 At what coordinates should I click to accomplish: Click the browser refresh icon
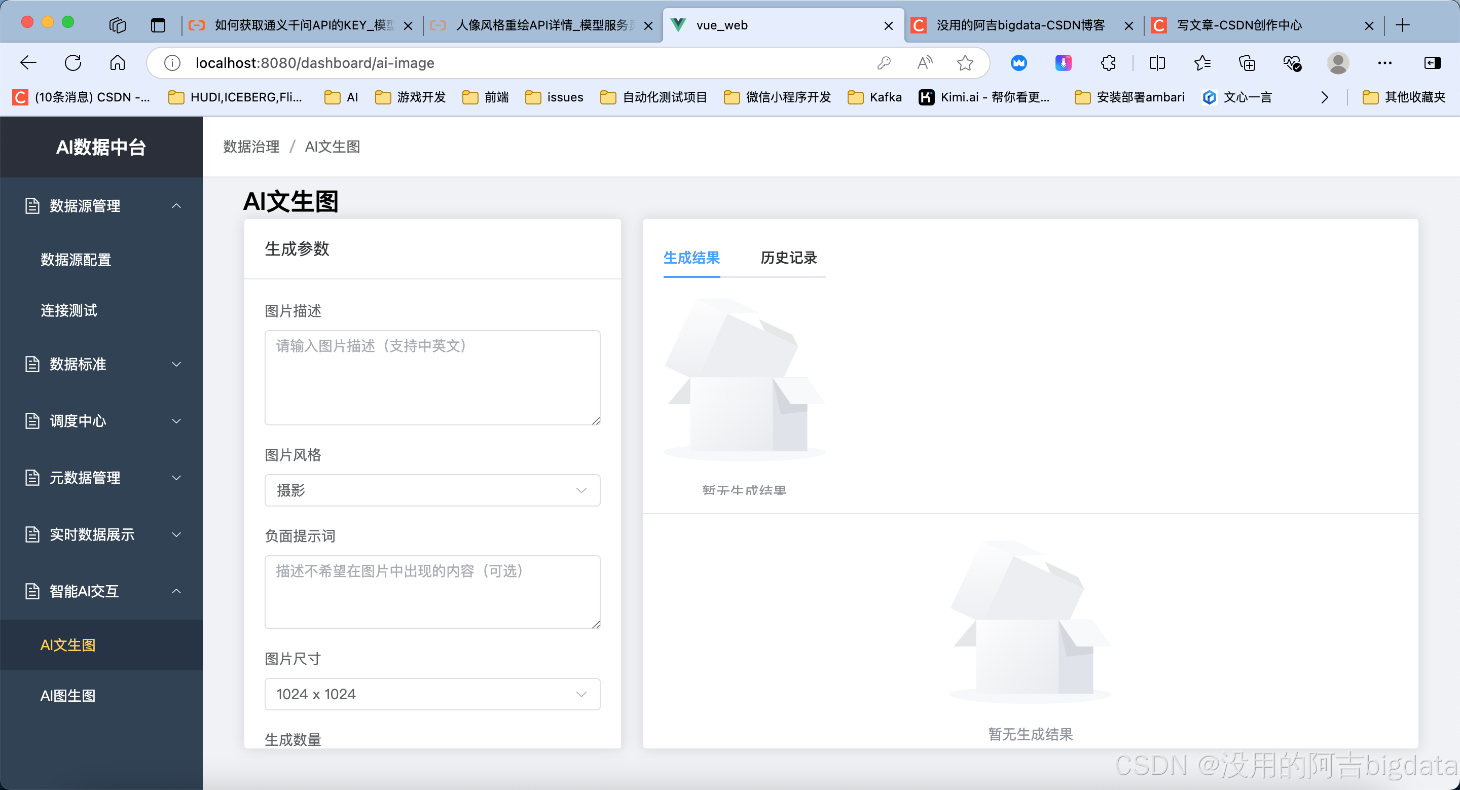coord(73,63)
